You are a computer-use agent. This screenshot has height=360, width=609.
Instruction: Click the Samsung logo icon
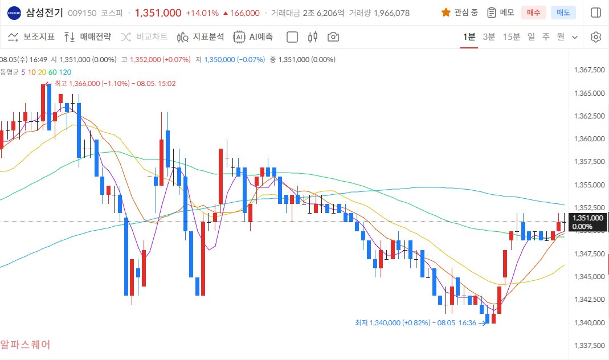(14, 13)
